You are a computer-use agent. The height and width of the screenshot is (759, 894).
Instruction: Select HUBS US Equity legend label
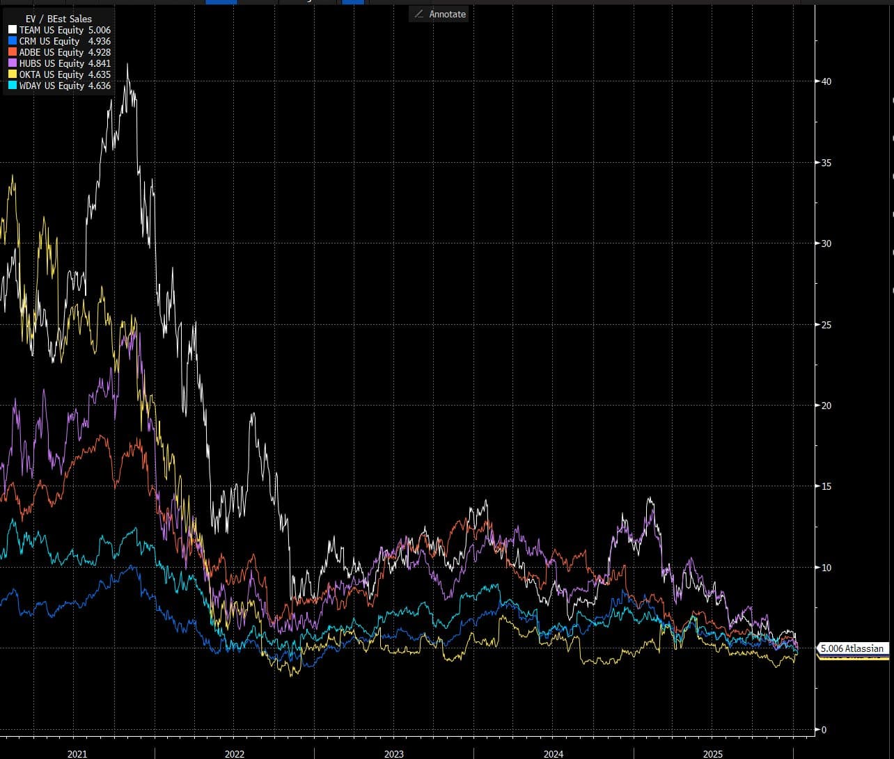(52, 63)
